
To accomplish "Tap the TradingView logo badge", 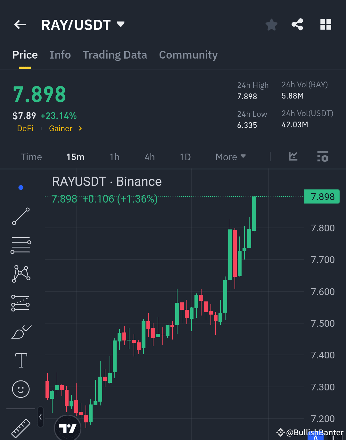I will (x=68, y=428).
